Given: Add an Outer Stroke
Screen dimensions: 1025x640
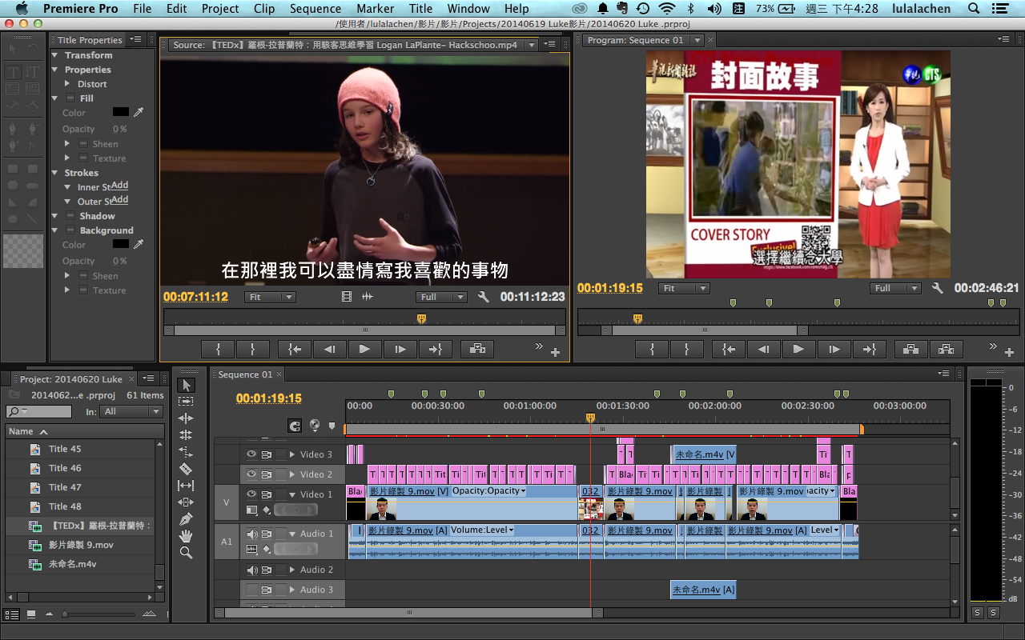Looking at the screenshot, I should [x=119, y=200].
